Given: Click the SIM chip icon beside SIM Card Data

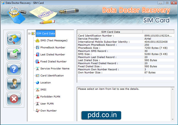Looking at the screenshot, I should 33,33.
